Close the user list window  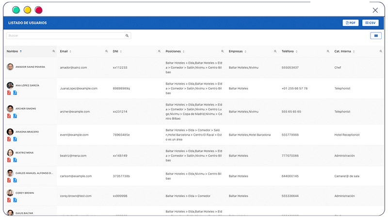click(x=375, y=10)
